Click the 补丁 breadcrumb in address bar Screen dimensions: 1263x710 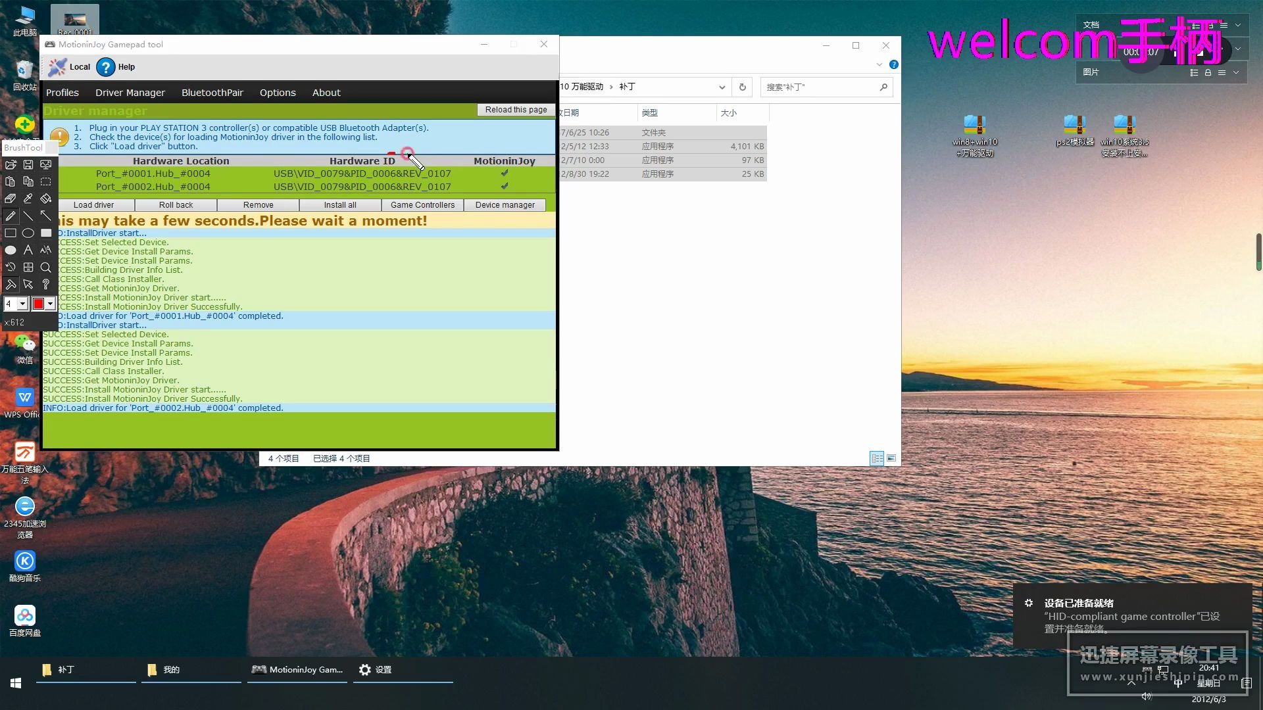coord(627,87)
